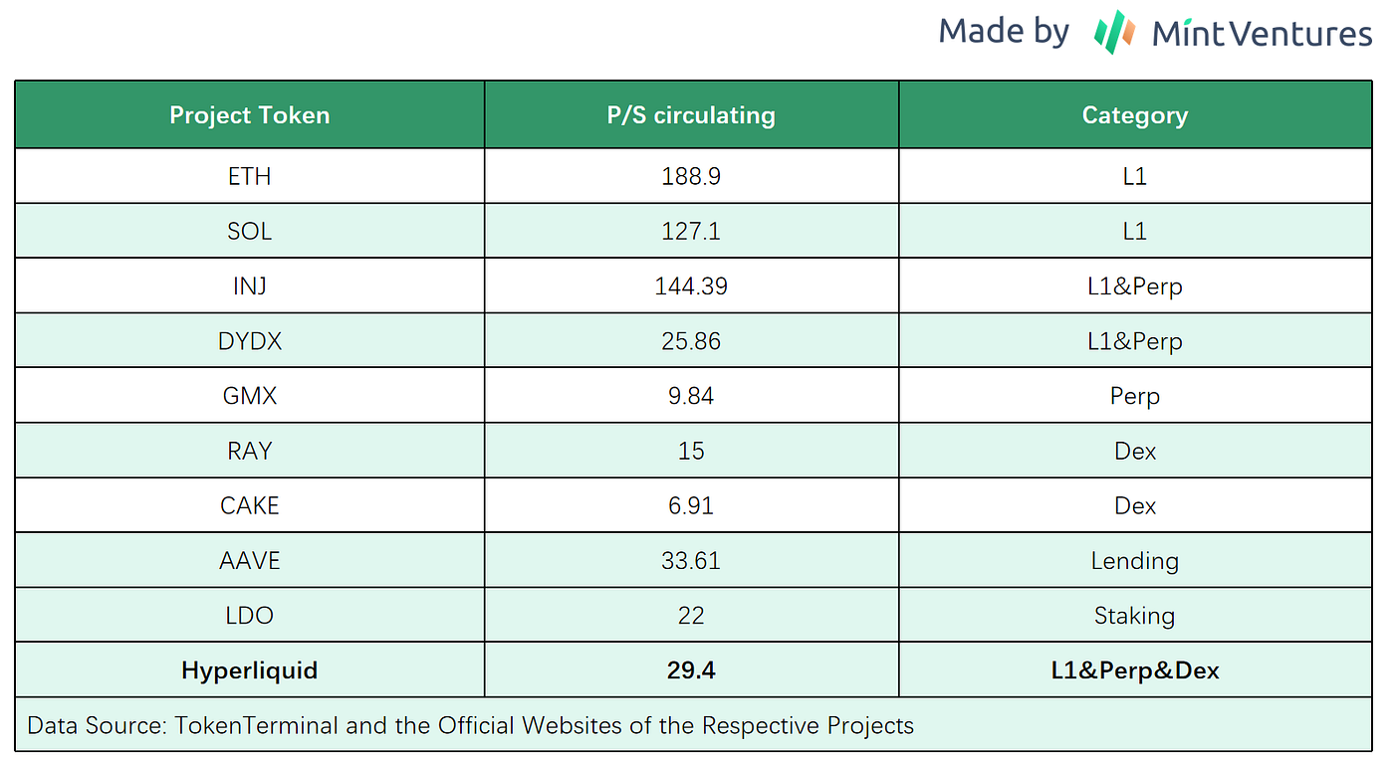Click the Dex category in the RAY row
This screenshot has height=759, width=1394.
(1135, 451)
